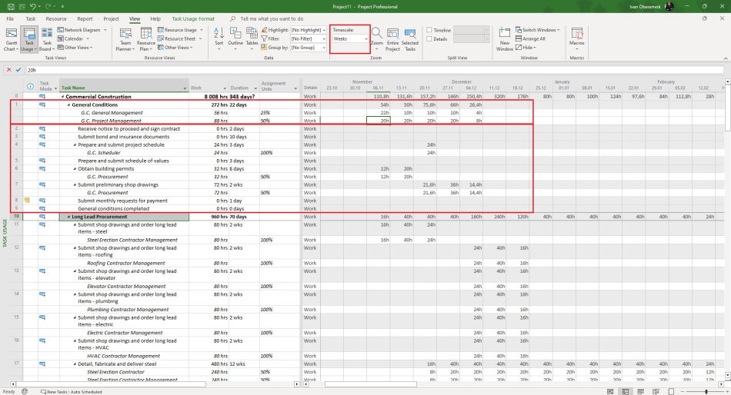Select the G.C. Scheduler assignment row
Viewport: 731px width, 395px height.
pos(104,152)
